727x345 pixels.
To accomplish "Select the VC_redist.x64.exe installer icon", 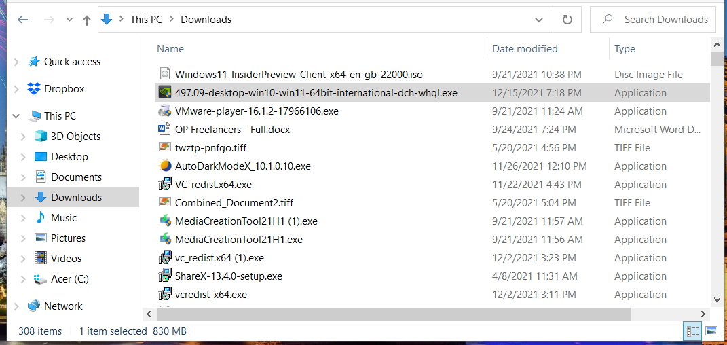I will click(164, 185).
